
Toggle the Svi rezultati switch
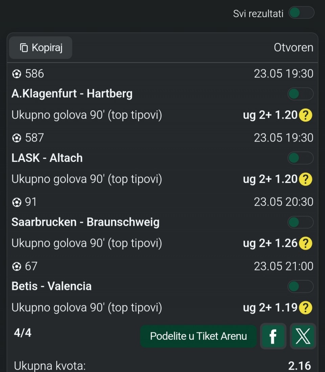pyautogui.click(x=301, y=13)
